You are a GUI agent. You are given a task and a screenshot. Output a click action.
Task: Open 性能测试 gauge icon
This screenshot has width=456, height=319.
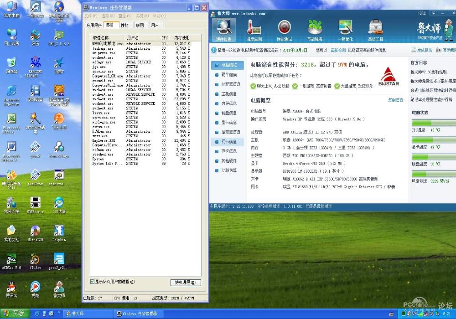[285, 30]
